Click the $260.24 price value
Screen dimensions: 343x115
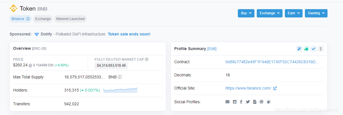click(20, 65)
